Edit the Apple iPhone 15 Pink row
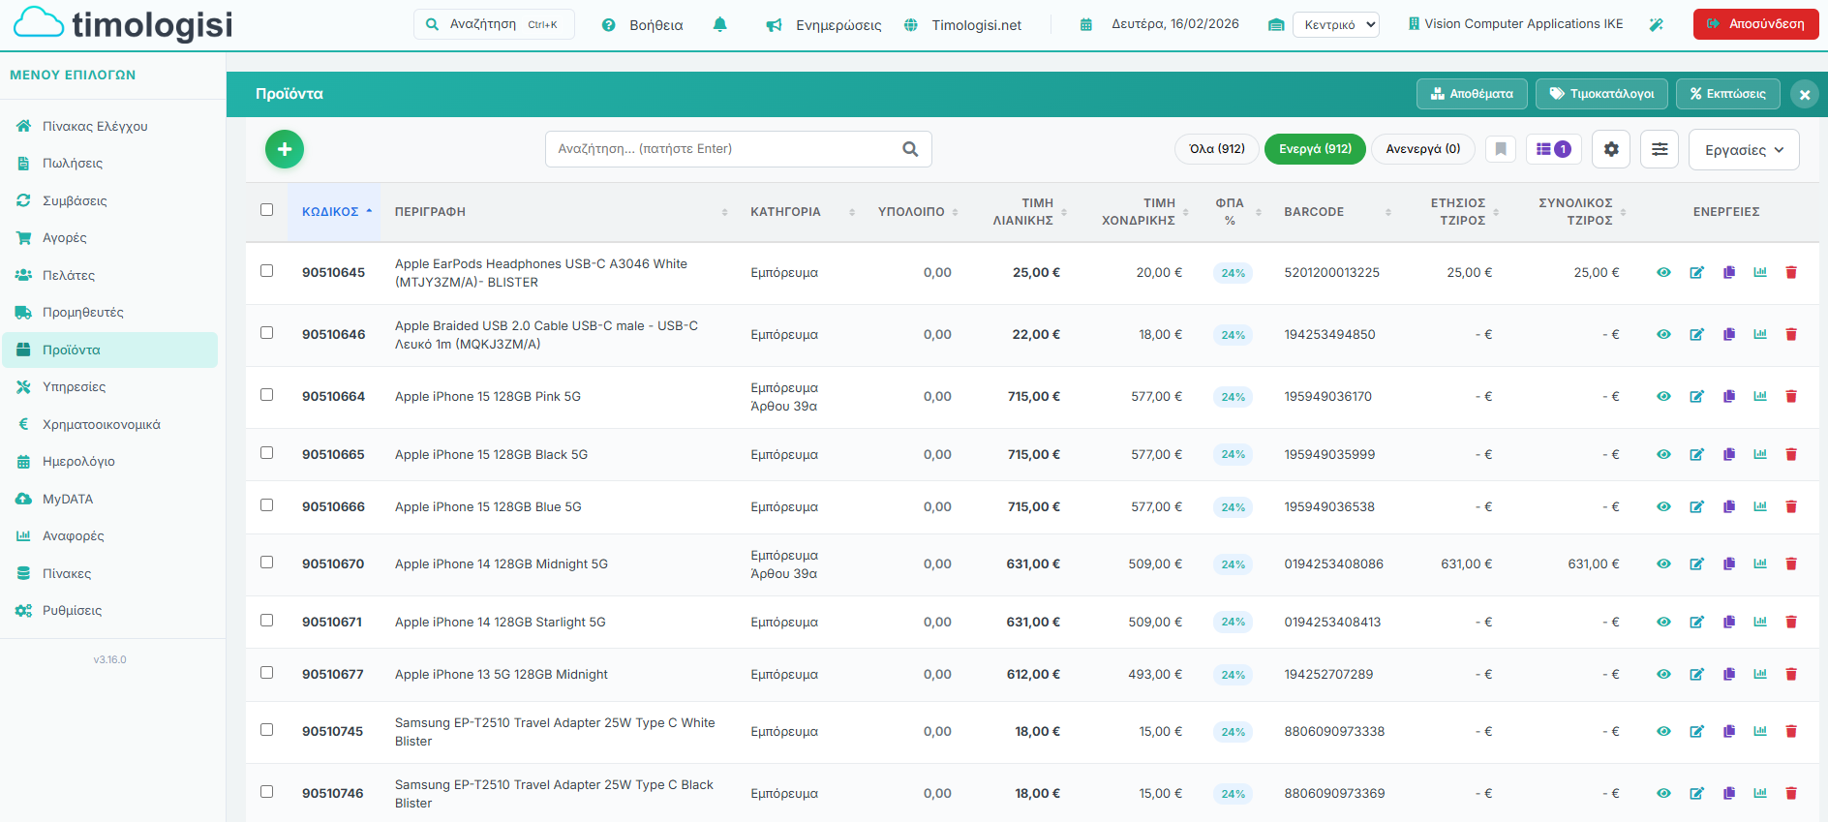The image size is (1828, 822). (x=1696, y=397)
